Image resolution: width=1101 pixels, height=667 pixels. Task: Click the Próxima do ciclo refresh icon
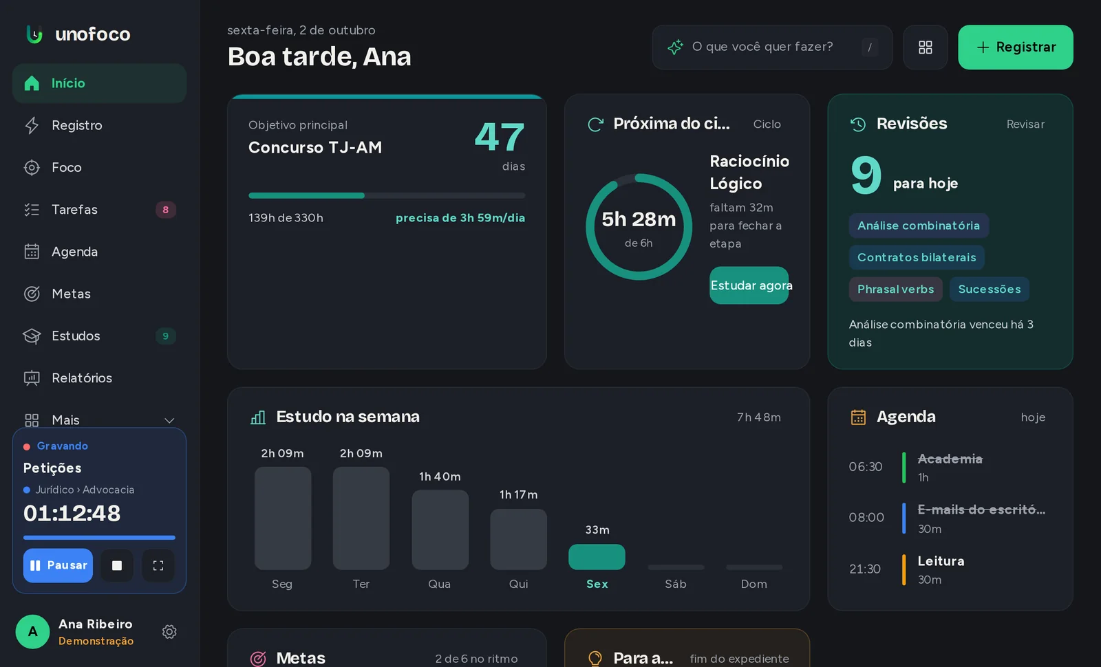[595, 124]
